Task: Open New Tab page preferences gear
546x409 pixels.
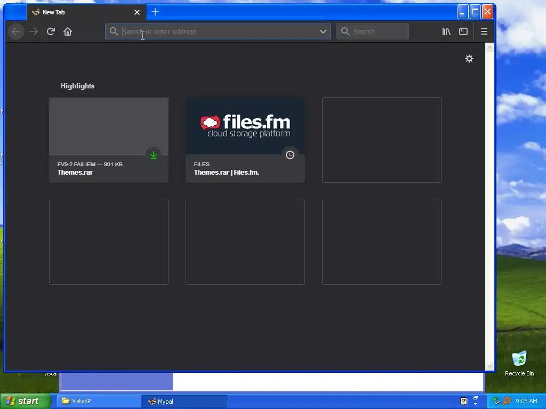Action: tap(469, 59)
